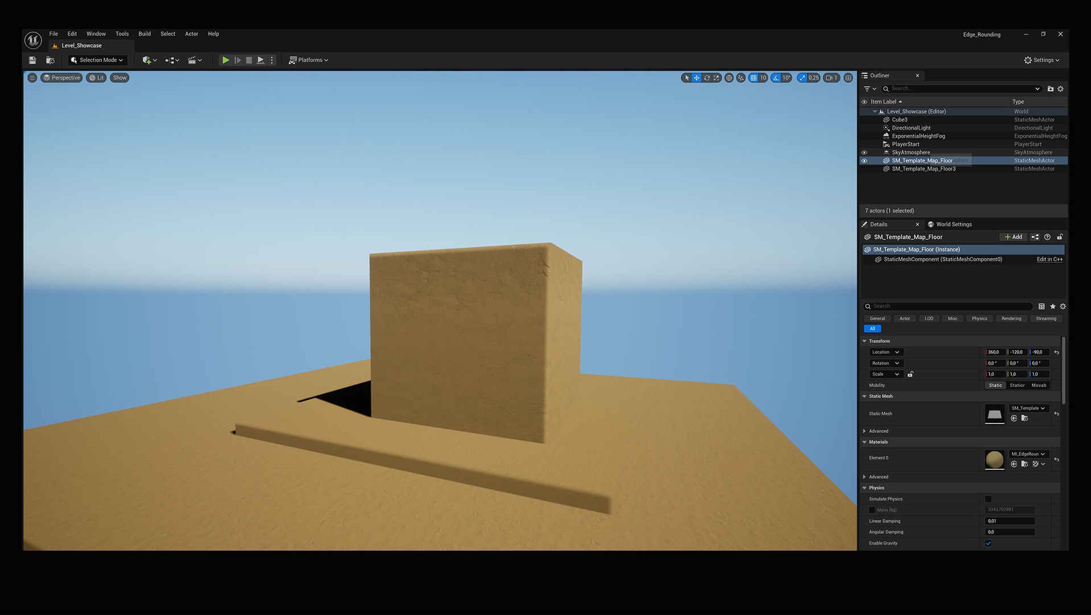Toggle rotation angle snapping
This screenshot has width=1091, height=615.
click(776, 78)
